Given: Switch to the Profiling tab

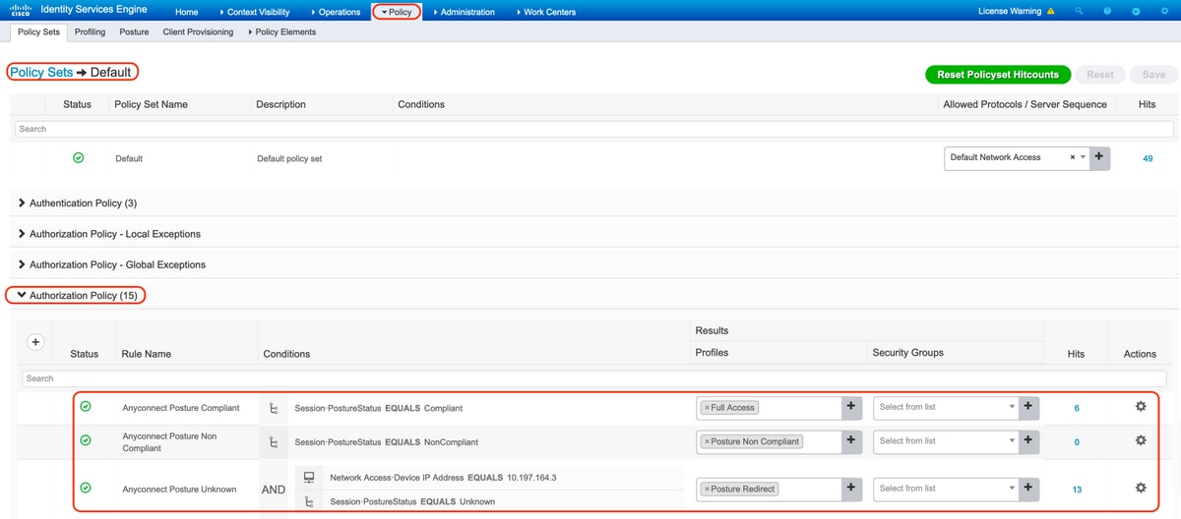Looking at the screenshot, I should click(90, 31).
